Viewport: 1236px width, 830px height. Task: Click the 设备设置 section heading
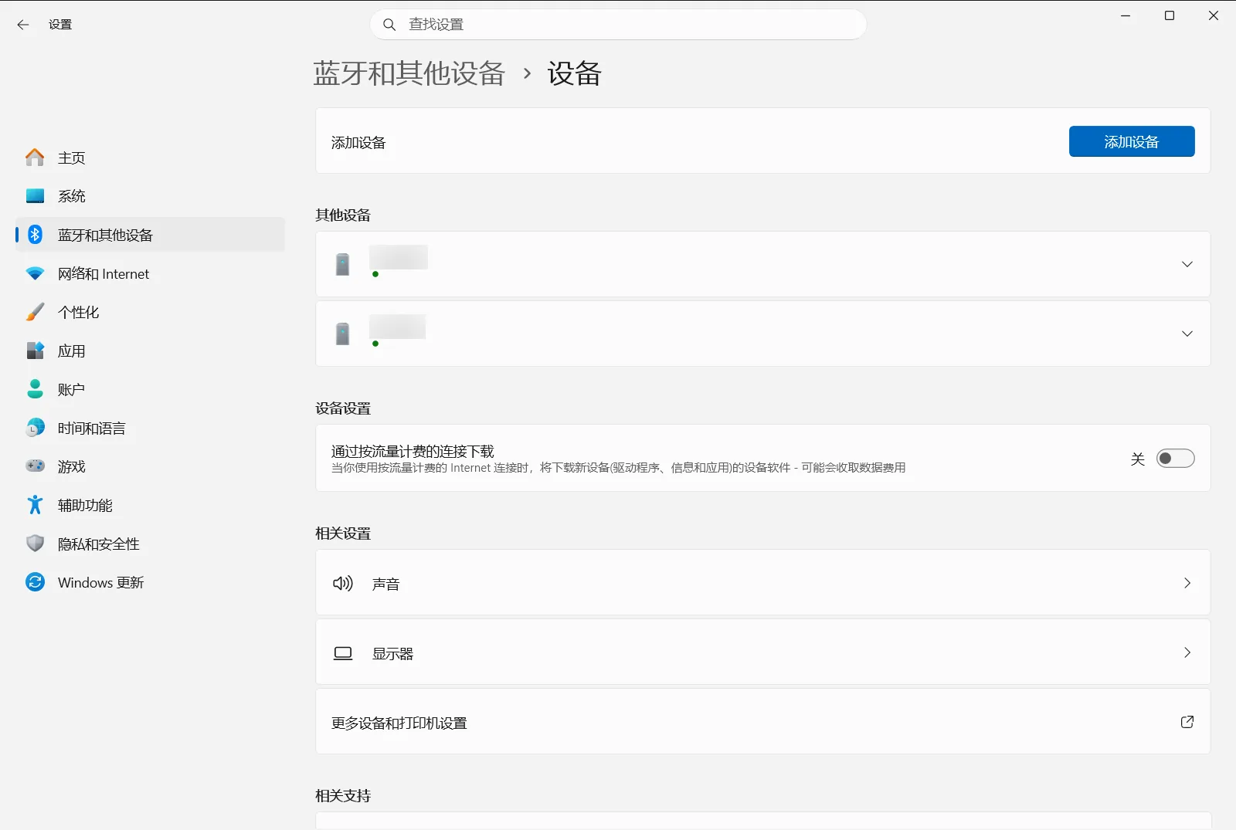point(343,408)
